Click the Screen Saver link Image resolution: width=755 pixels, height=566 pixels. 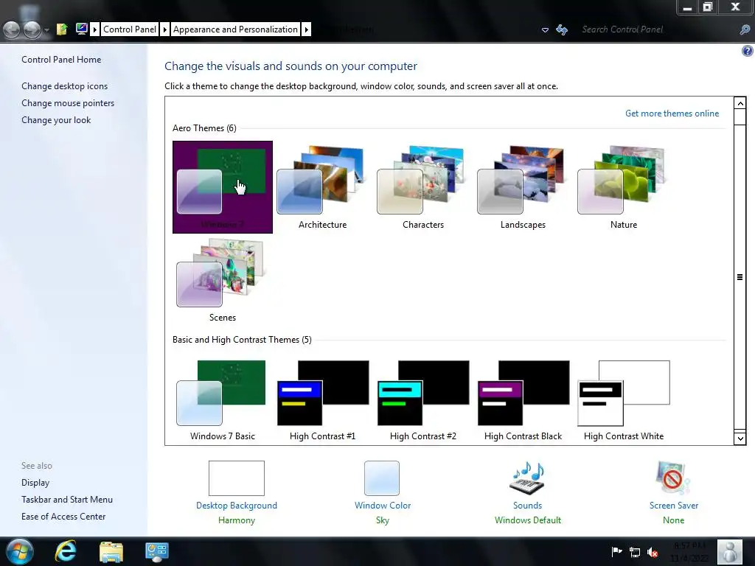(674, 506)
